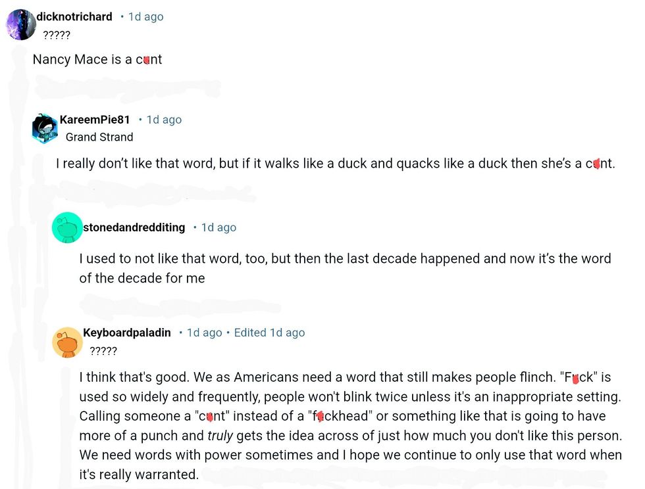Visit KareemPie81's profile via the username
The height and width of the screenshot is (489, 645).
(x=95, y=120)
